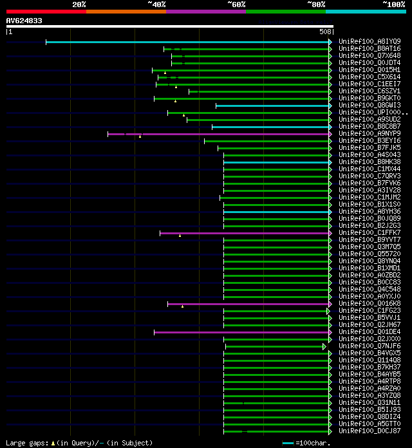Click the query end position 508
Viewport: 412px width, 448px height.
coord(325,32)
